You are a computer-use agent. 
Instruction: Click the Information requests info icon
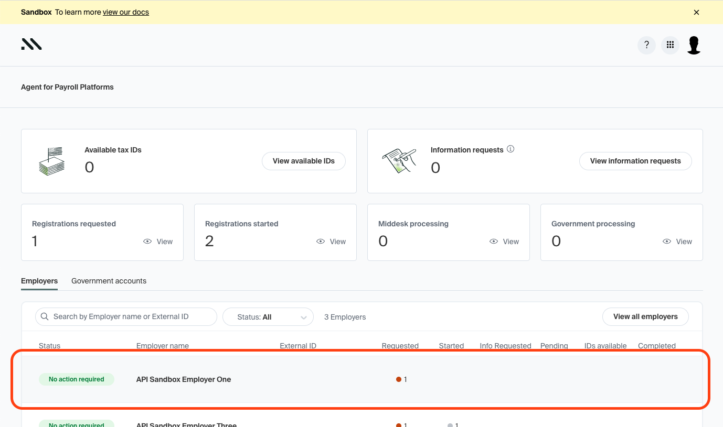pos(511,149)
